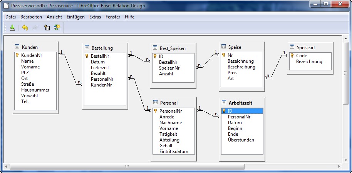Click the Speiseart table header icon
Viewport: 352px width, 173px height.
[292, 47]
